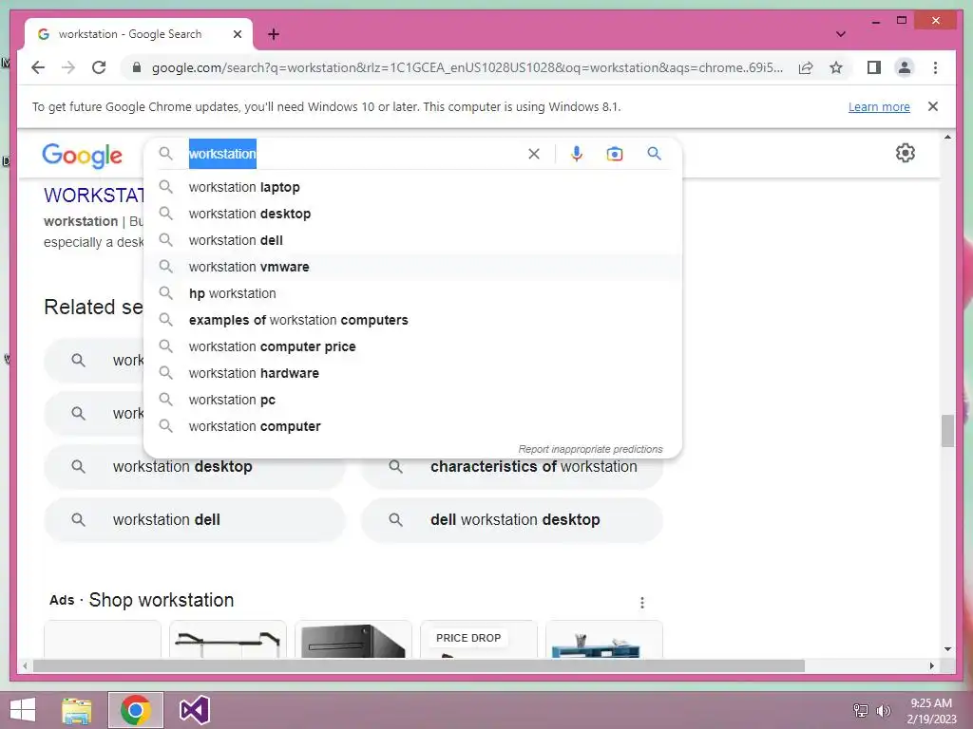Open the Windows Start button
The image size is (973, 729).
click(23, 710)
